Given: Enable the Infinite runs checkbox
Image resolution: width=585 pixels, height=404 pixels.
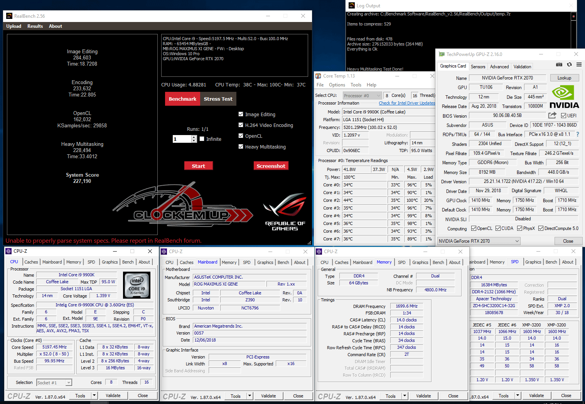Looking at the screenshot, I should 202,139.
